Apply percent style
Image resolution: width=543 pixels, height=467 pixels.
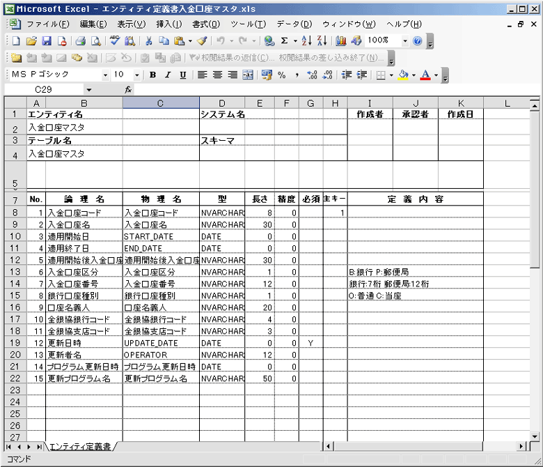pos(282,75)
